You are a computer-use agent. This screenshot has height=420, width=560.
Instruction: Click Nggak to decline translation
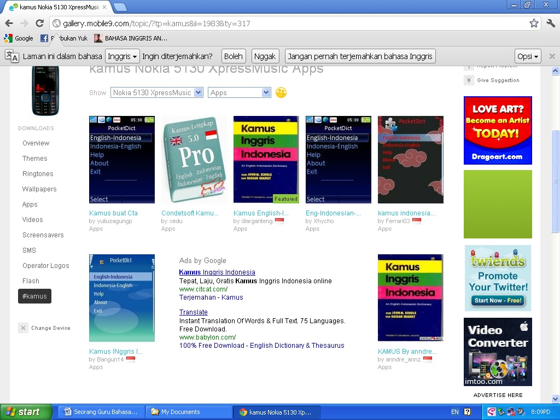[265, 56]
